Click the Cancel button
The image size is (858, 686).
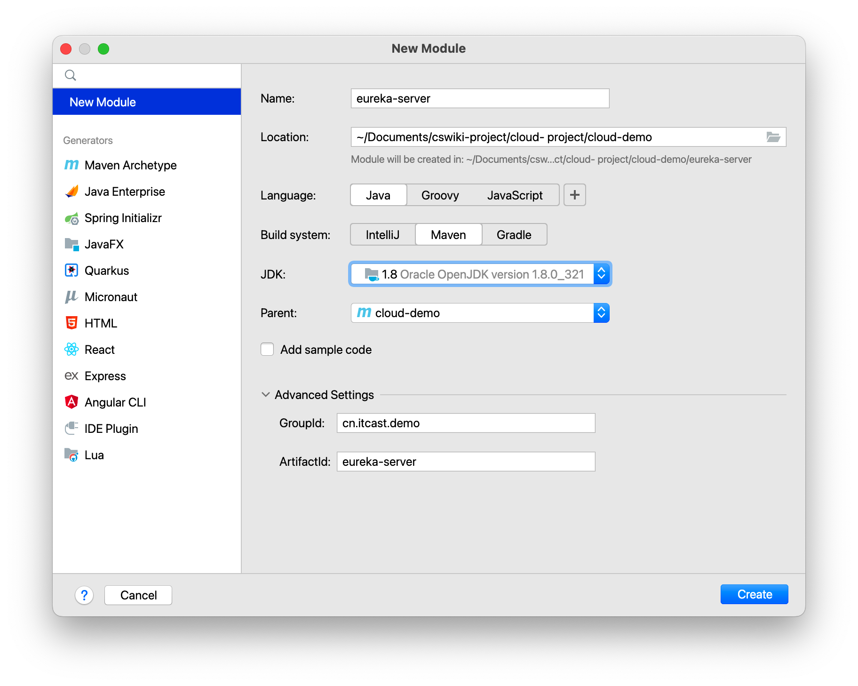[138, 595]
